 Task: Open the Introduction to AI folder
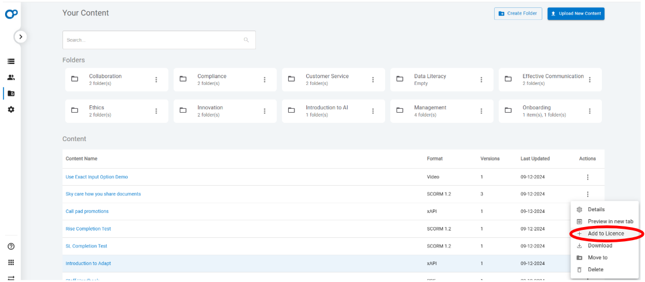pyautogui.click(x=327, y=111)
